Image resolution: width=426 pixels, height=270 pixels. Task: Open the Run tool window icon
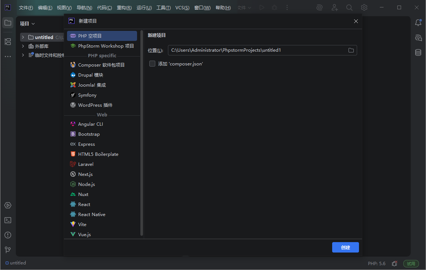tap(8, 205)
